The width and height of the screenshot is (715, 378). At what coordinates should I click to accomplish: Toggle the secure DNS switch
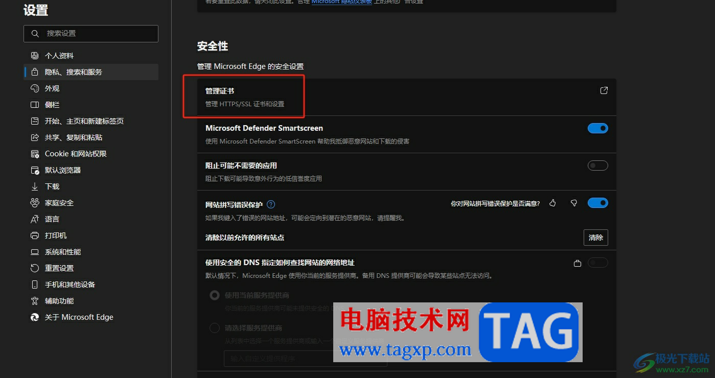tap(598, 263)
